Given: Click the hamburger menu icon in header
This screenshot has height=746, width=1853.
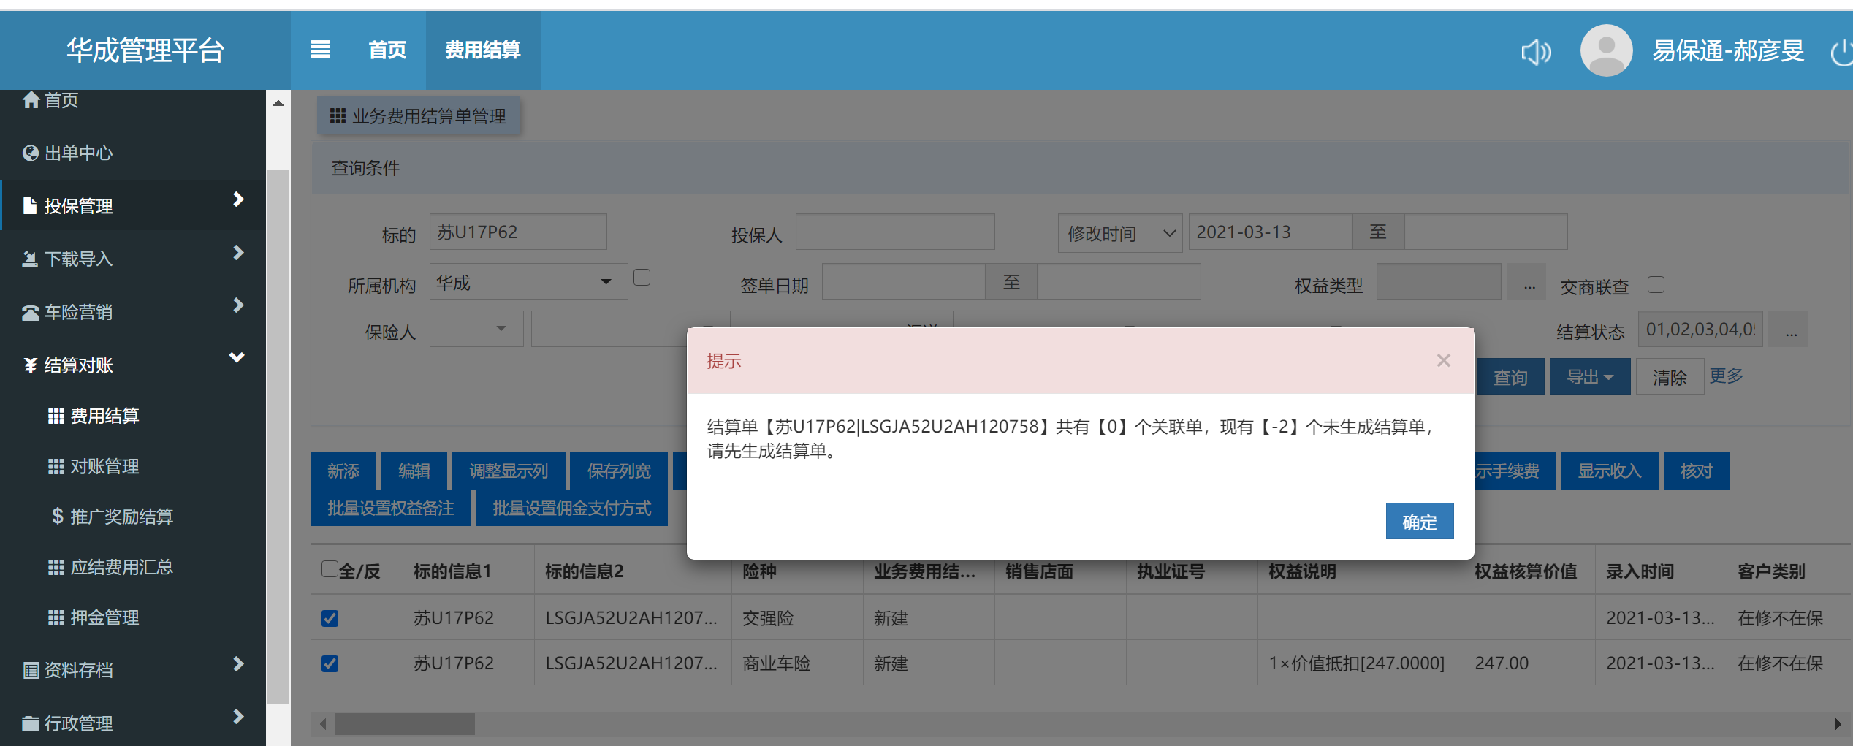Looking at the screenshot, I should click(x=320, y=50).
